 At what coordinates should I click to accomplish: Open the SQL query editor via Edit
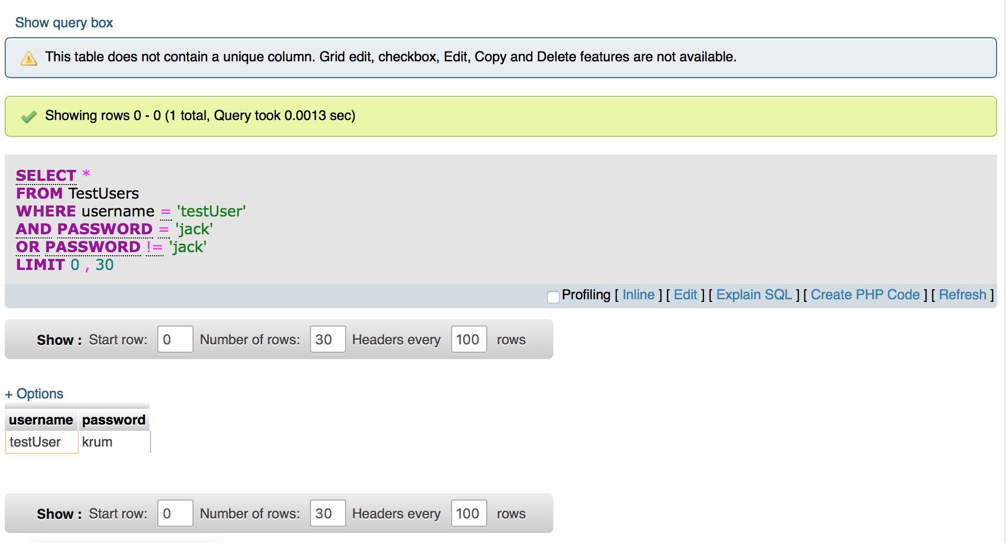pos(686,295)
